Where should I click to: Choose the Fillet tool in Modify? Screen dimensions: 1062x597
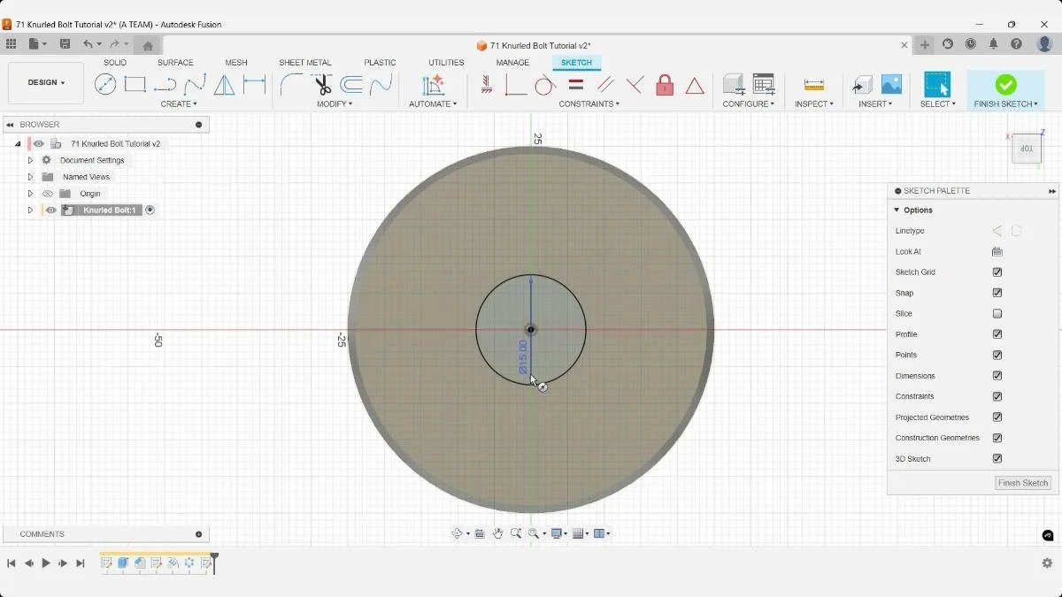(x=292, y=85)
